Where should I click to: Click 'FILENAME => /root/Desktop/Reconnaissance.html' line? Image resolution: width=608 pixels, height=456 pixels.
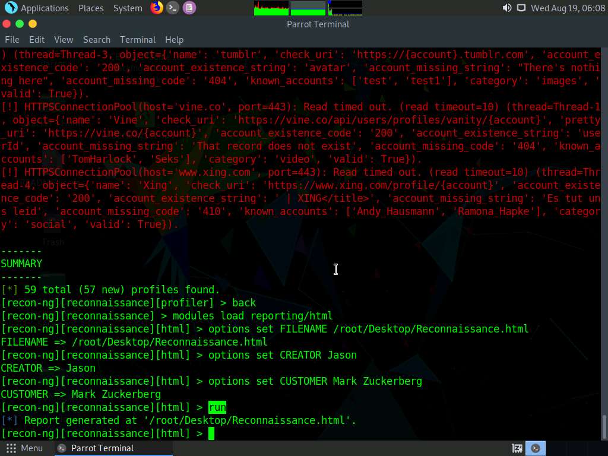pyautogui.click(x=134, y=342)
